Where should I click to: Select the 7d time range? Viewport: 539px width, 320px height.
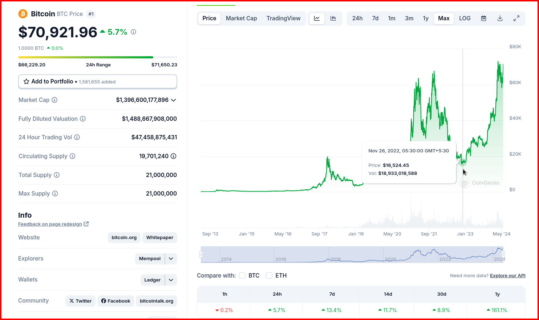point(375,19)
